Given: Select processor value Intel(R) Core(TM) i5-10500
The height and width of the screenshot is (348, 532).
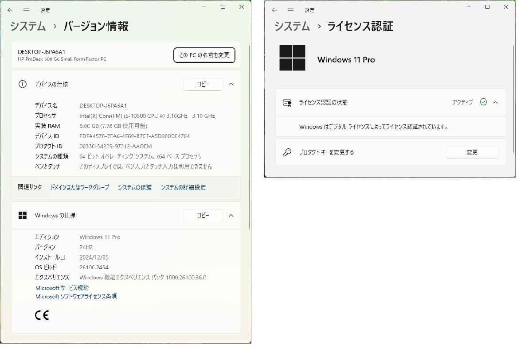Looking at the screenshot, I should coord(147,116).
